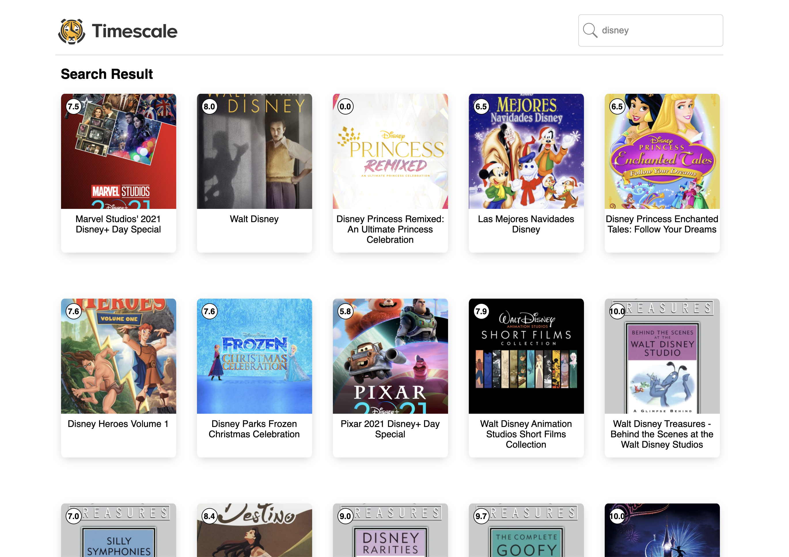The height and width of the screenshot is (557, 789).
Task: Click the 5.8 rating badge on Pixar poster
Action: click(345, 311)
